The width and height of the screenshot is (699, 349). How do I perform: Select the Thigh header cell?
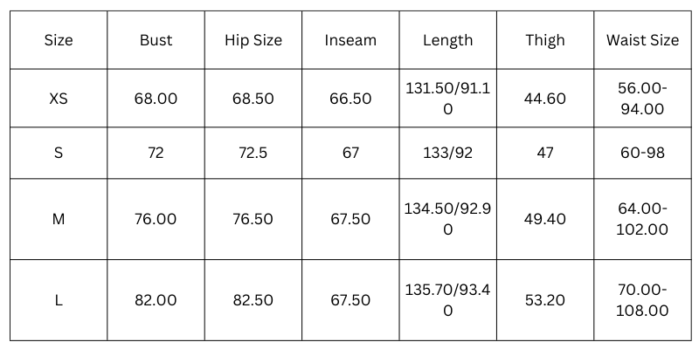tap(545, 40)
